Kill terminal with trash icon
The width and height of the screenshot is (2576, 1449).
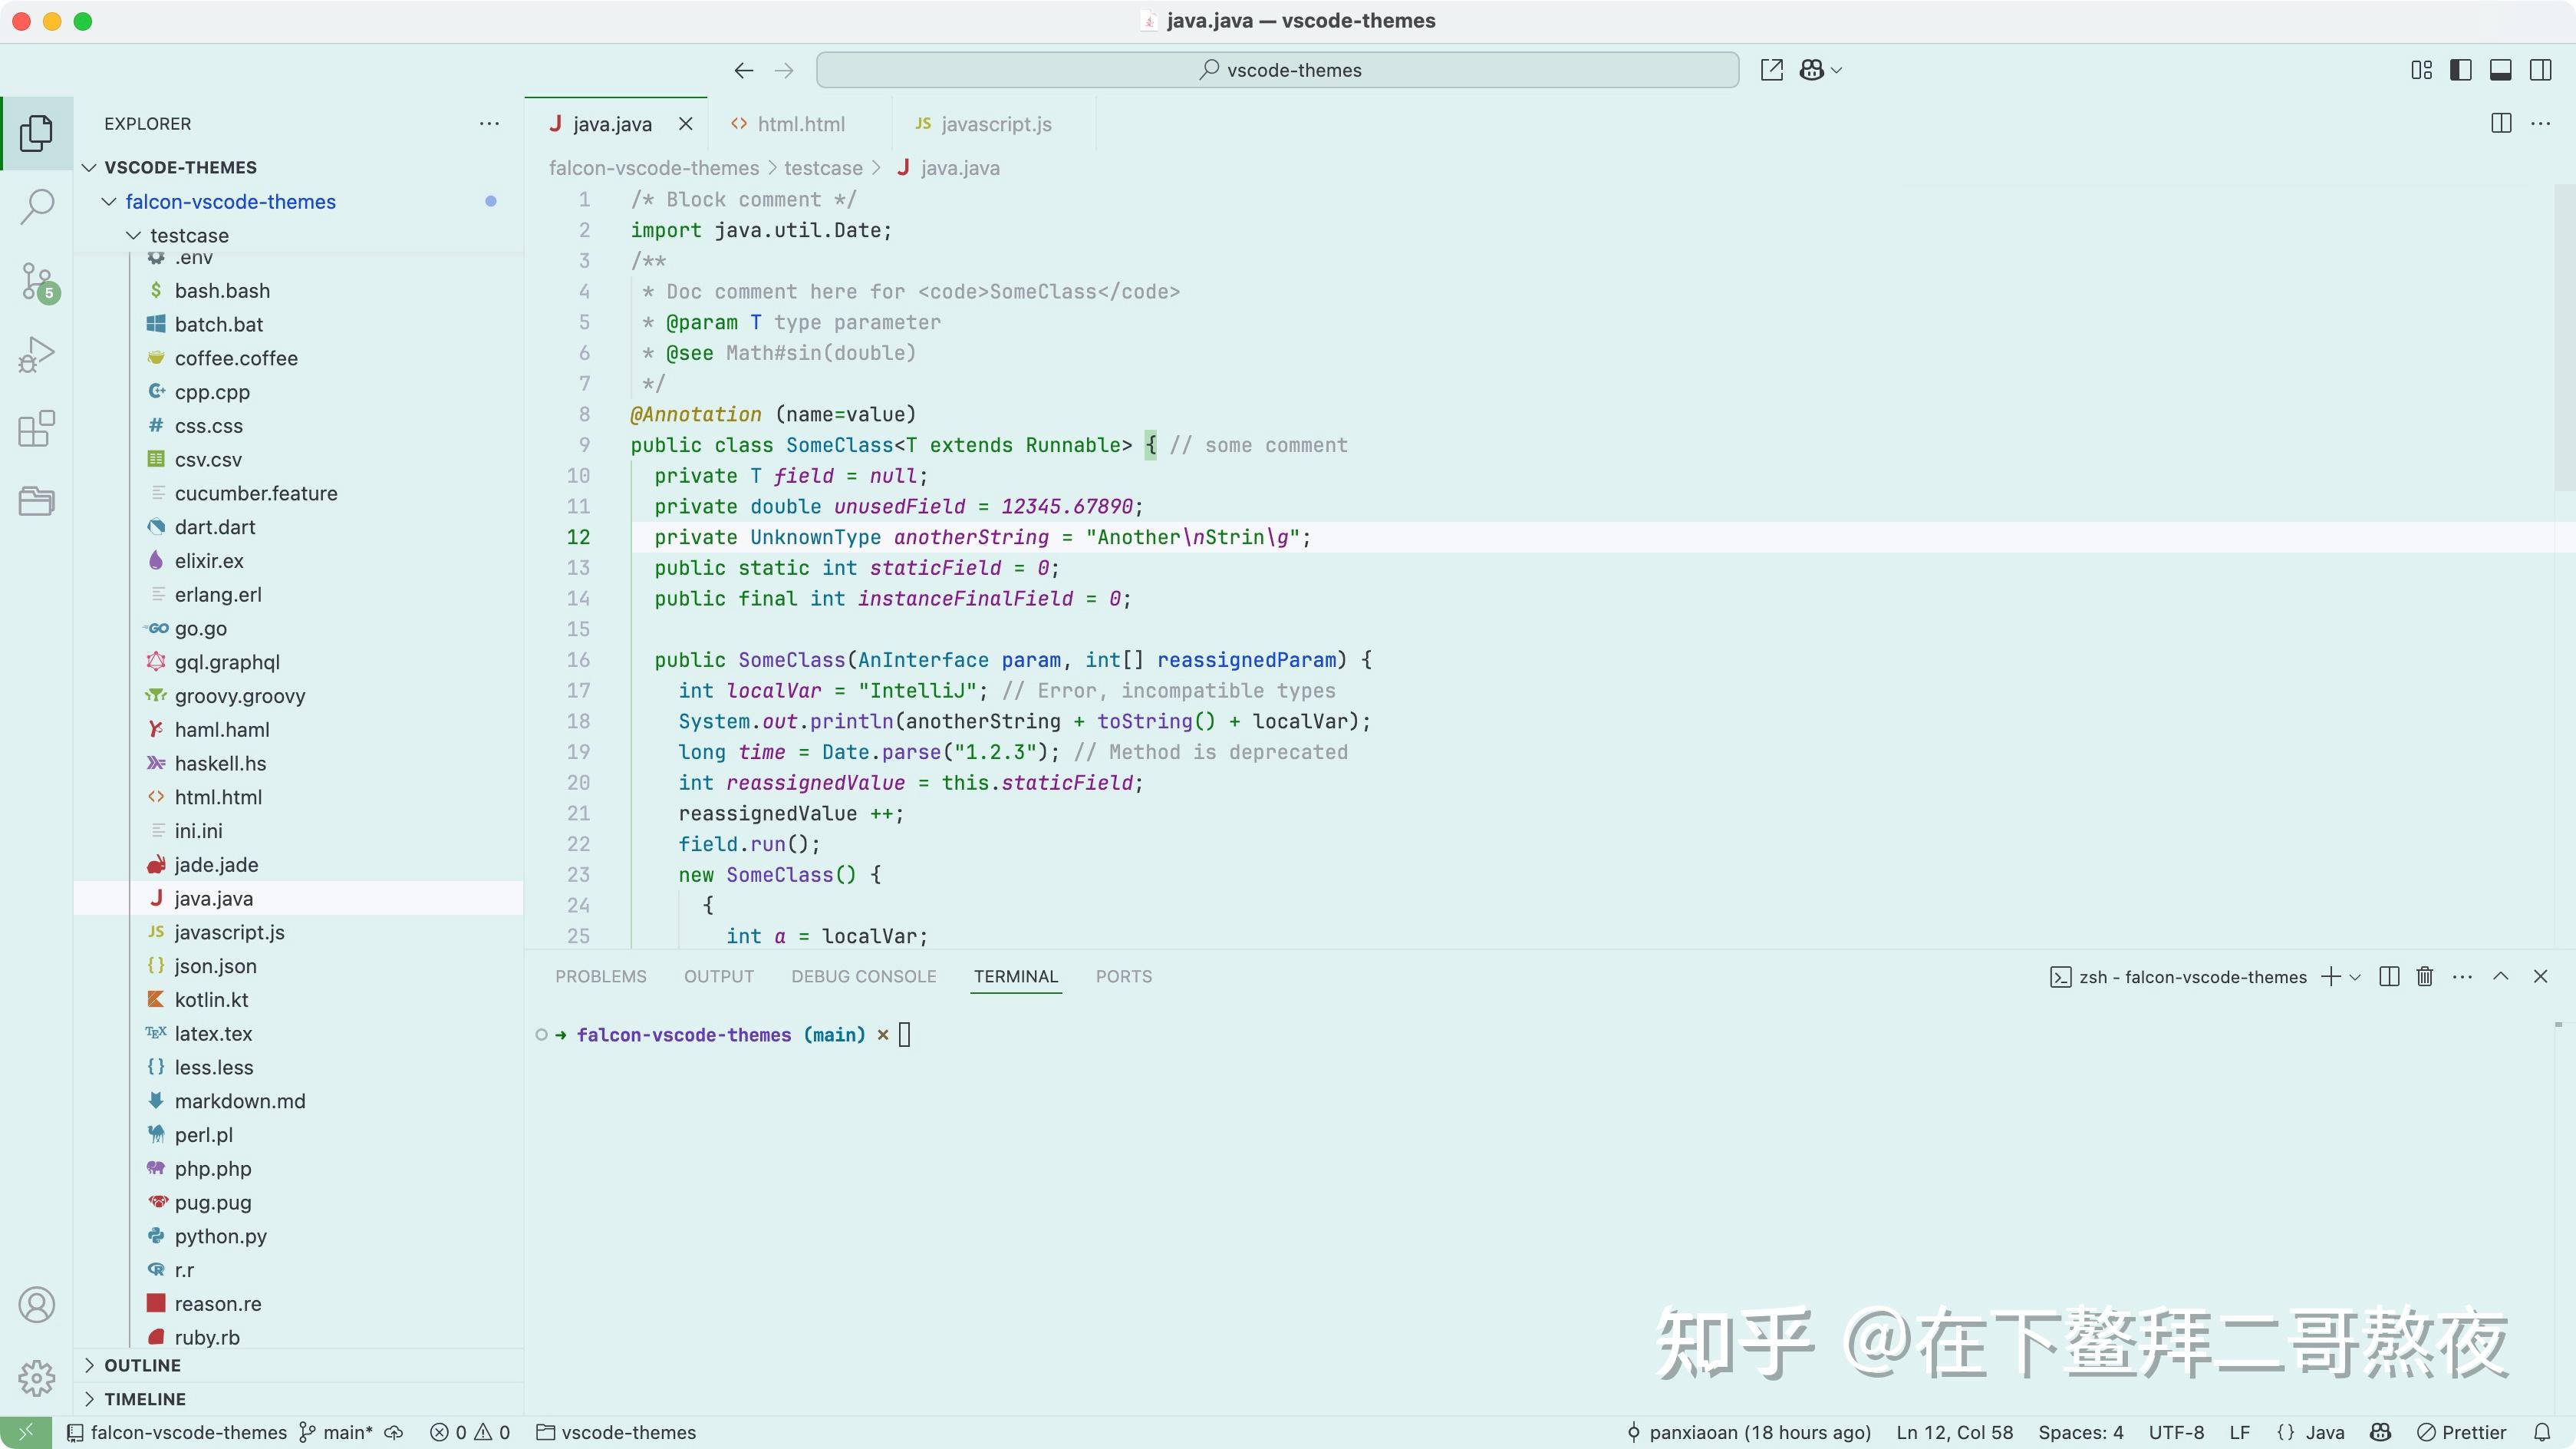coord(2424,977)
